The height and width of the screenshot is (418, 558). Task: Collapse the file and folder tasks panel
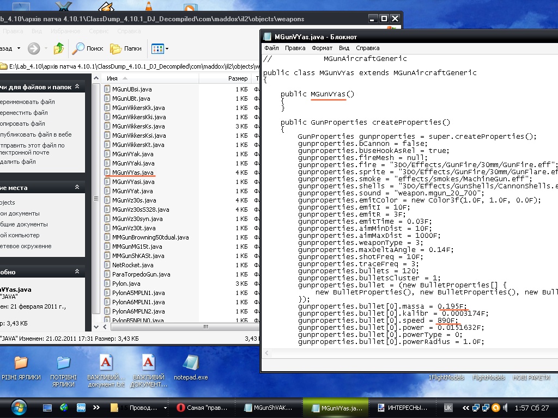click(x=78, y=87)
